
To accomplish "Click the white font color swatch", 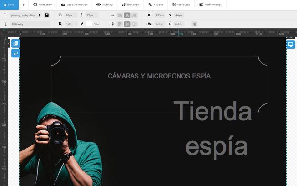I will 89,24.
